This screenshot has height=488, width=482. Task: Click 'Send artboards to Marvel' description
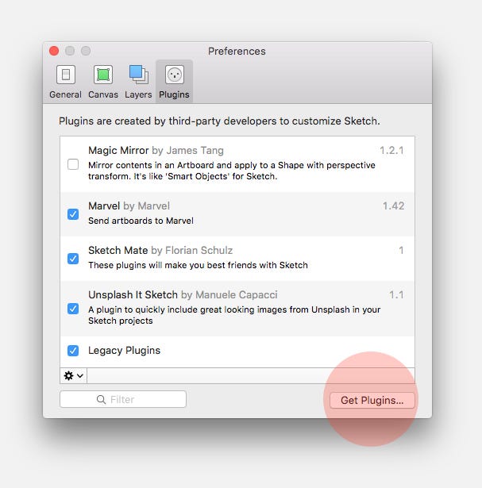click(x=141, y=221)
